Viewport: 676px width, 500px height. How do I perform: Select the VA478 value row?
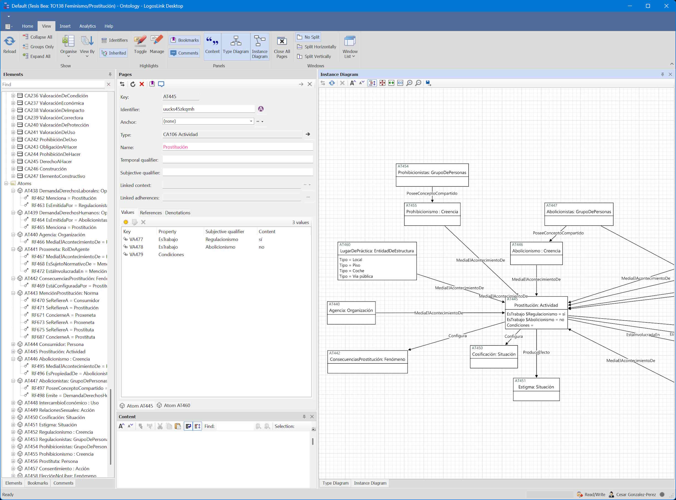coord(216,247)
